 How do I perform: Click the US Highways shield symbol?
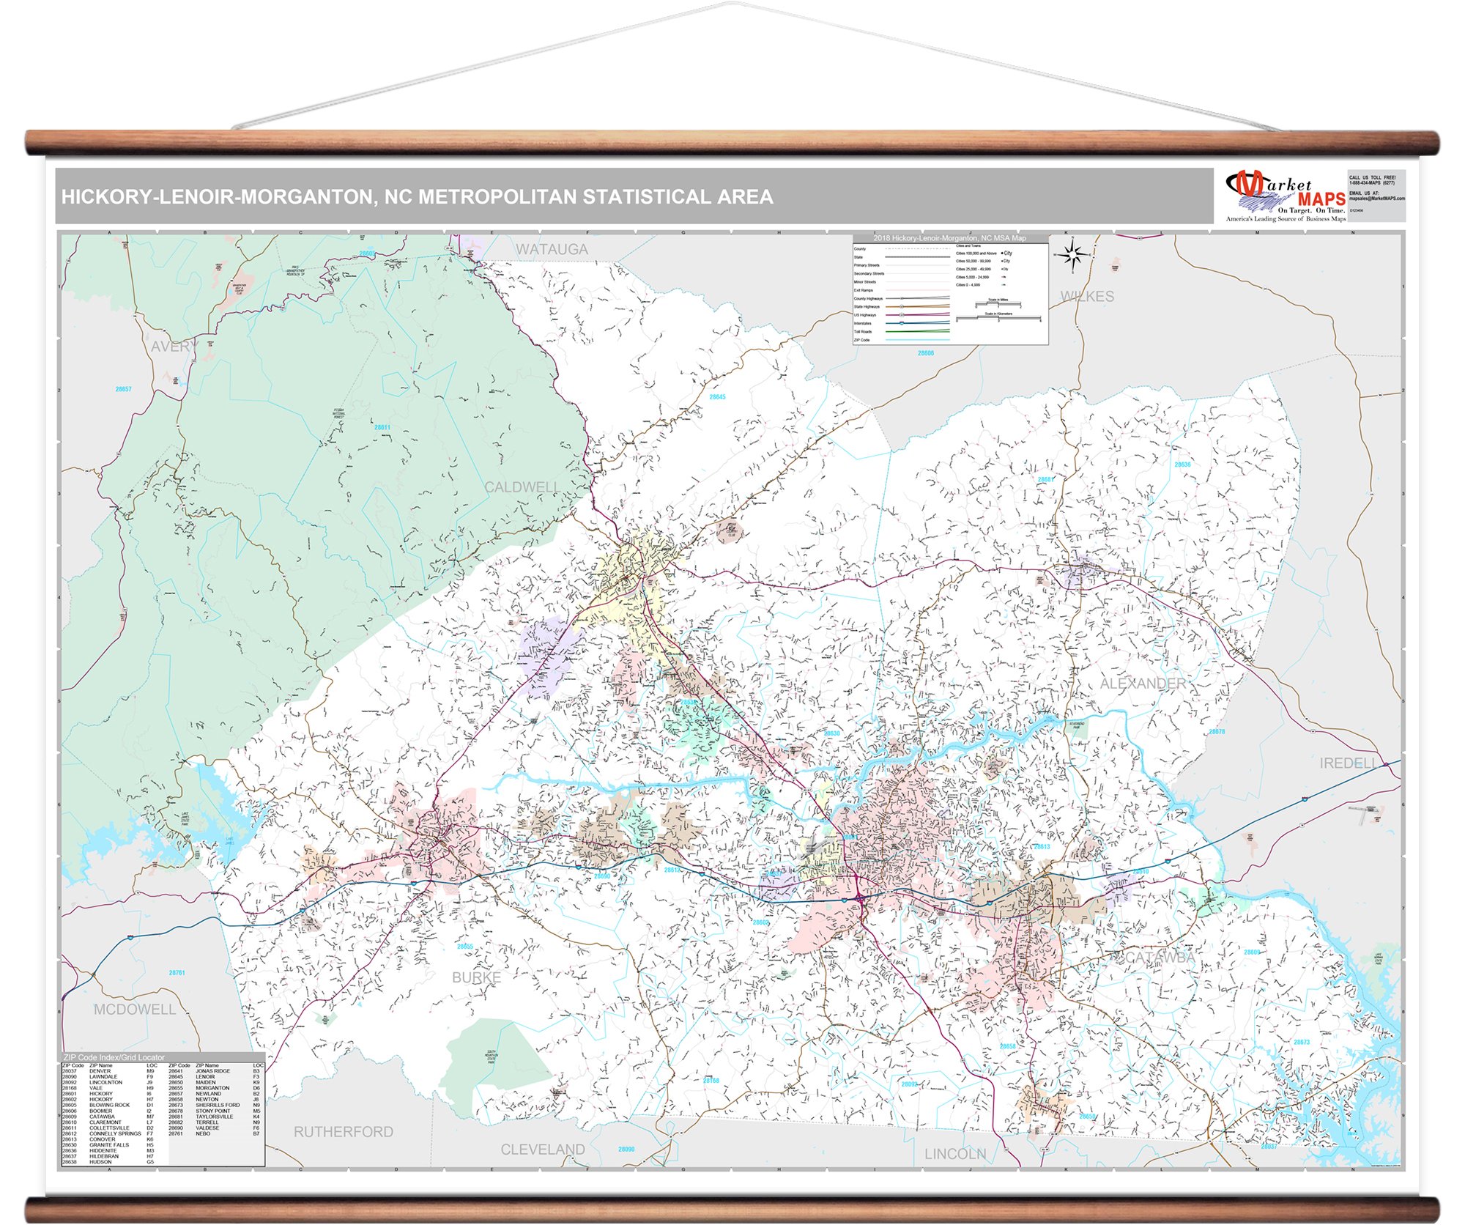click(902, 315)
